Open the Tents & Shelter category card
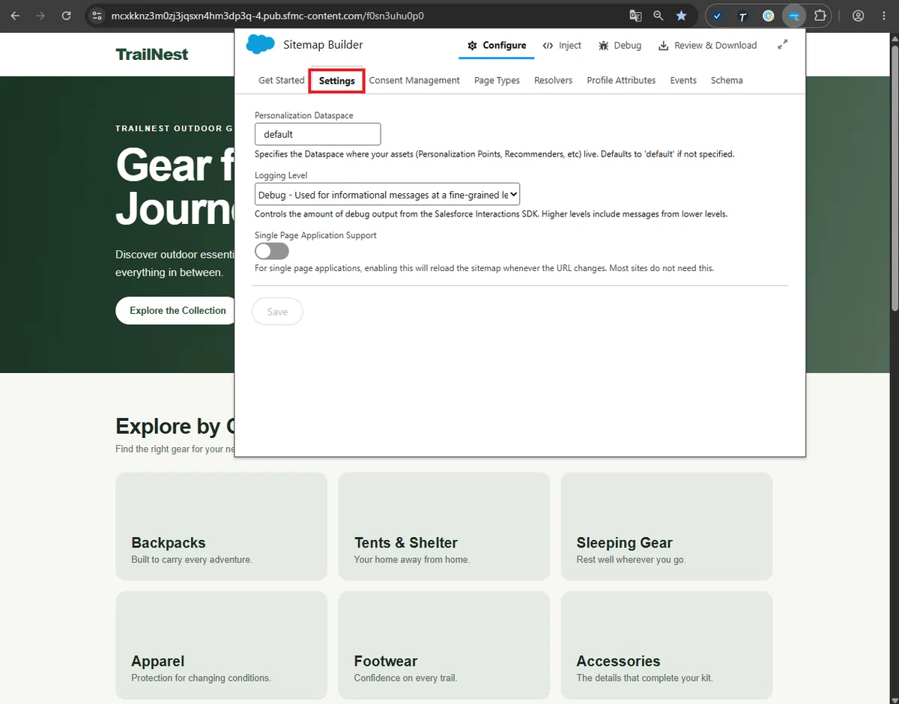Image resolution: width=899 pixels, height=704 pixels. [x=444, y=527]
